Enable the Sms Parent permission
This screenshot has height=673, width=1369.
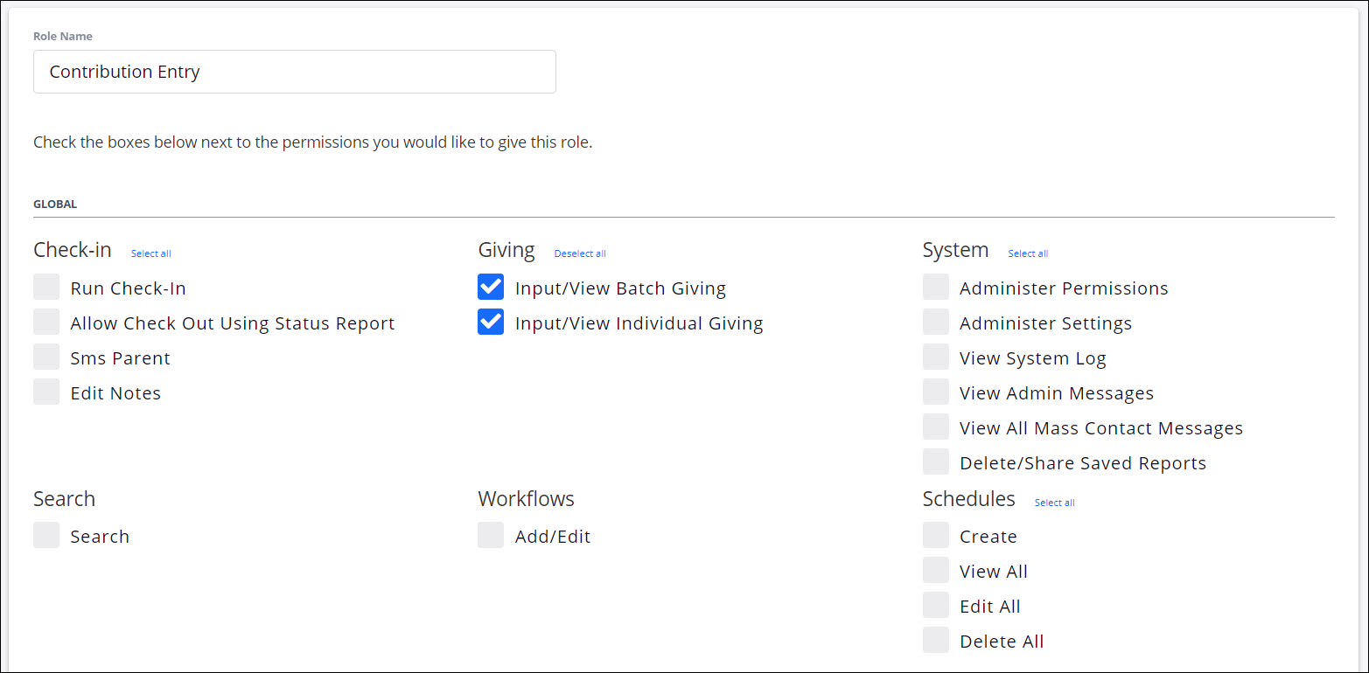click(x=46, y=357)
